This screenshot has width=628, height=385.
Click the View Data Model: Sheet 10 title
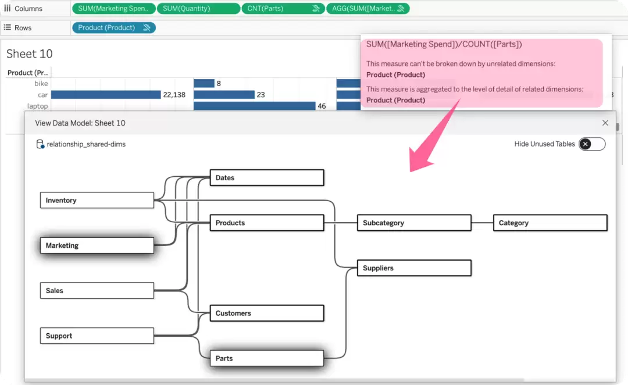pyautogui.click(x=80, y=123)
